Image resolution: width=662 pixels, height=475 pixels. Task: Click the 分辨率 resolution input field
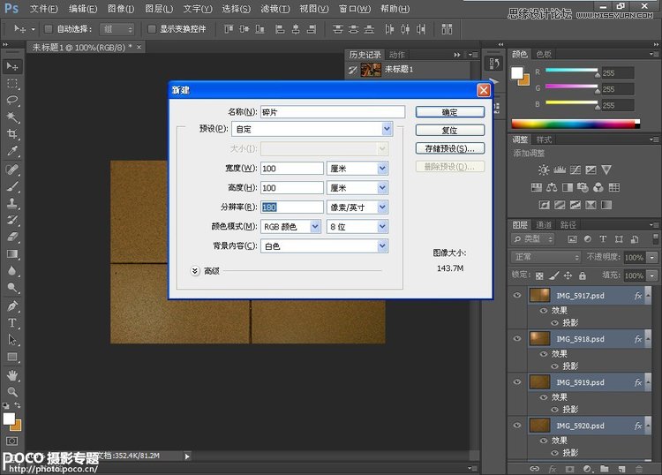click(292, 207)
